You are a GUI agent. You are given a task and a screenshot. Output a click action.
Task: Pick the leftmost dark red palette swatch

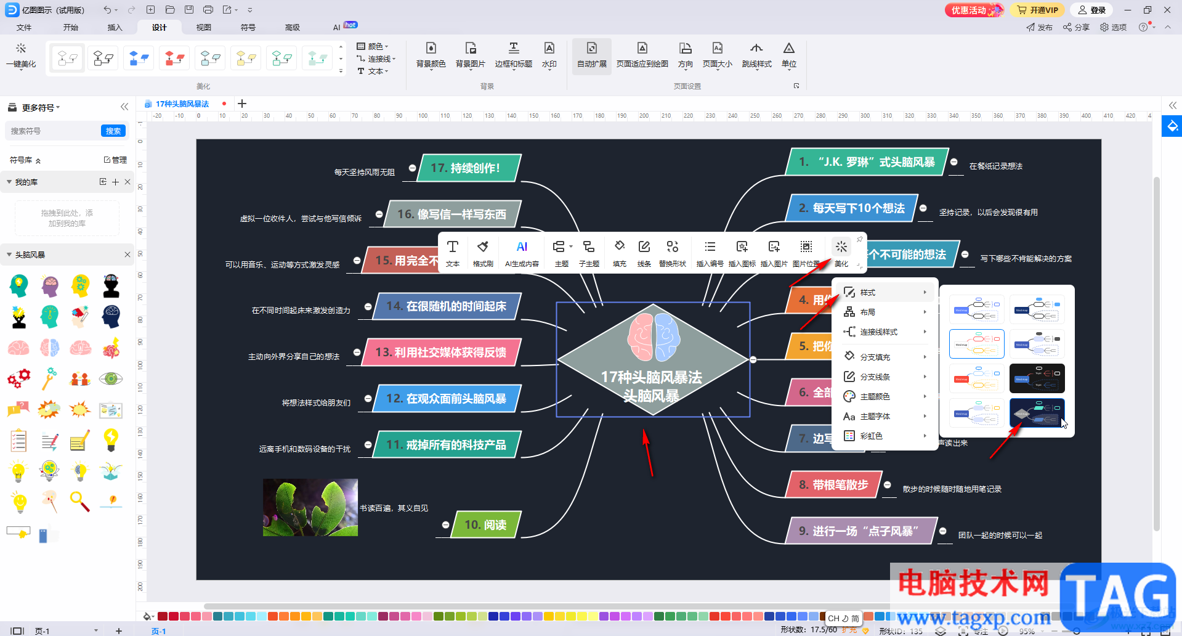point(163,616)
